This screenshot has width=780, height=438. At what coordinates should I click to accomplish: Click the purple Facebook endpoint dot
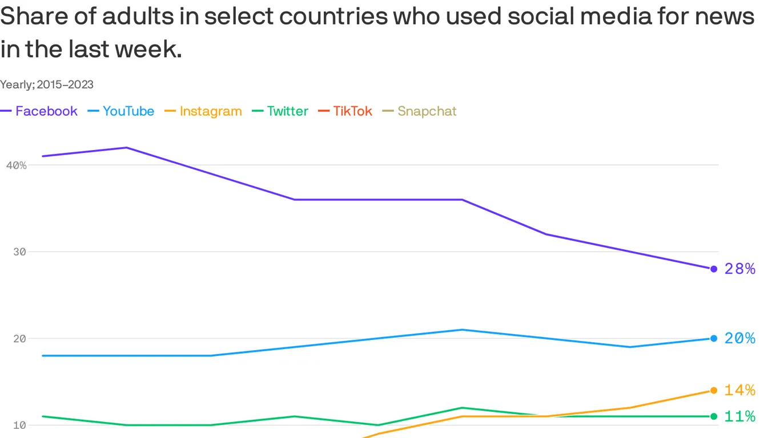pos(714,269)
